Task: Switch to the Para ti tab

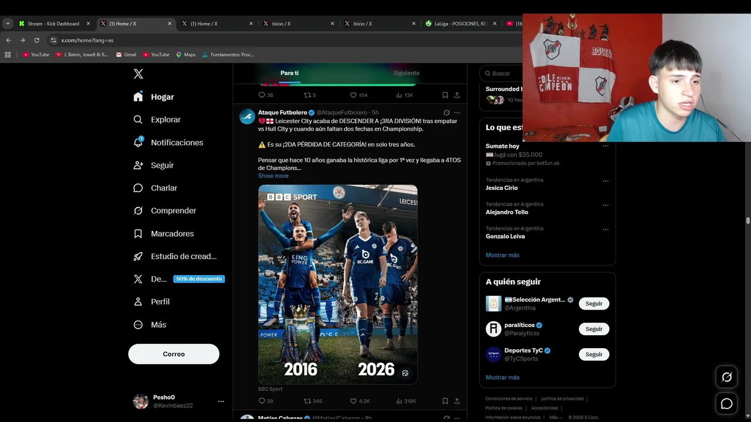Action: tap(289, 73)
